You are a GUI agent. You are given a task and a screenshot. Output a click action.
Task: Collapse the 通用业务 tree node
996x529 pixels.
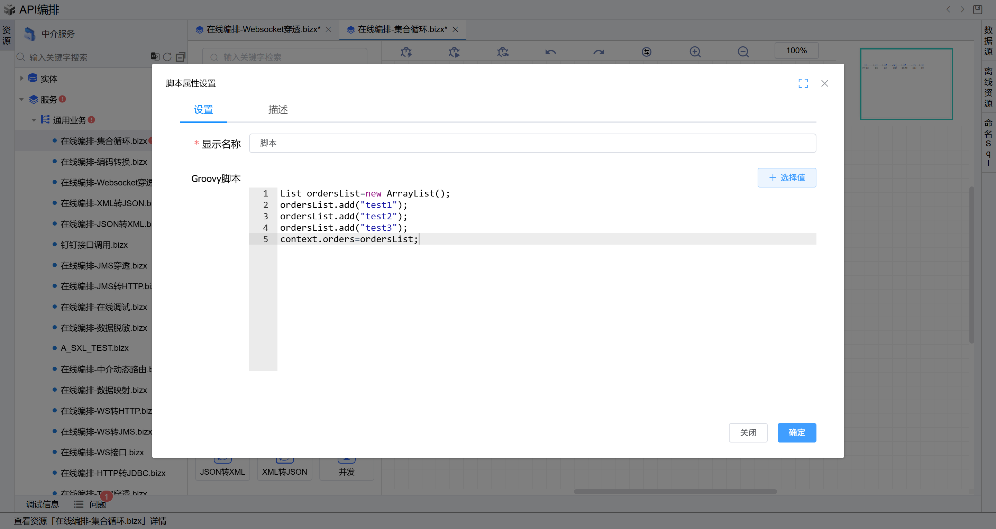click(34, 120)
